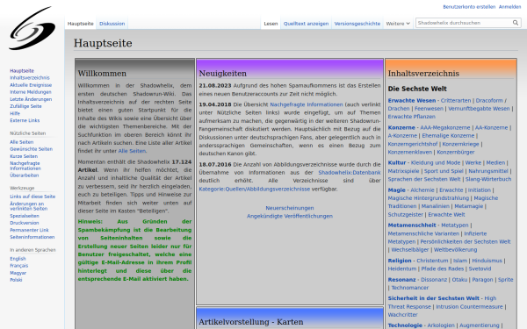Open the Shadowhelix:Datenbank link

tap(350, 173)
